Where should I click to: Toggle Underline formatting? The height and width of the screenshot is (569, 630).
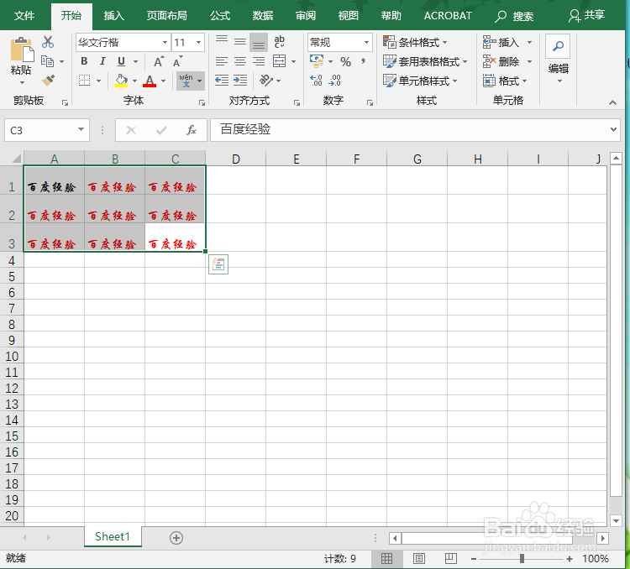click(x=121, y=61)
